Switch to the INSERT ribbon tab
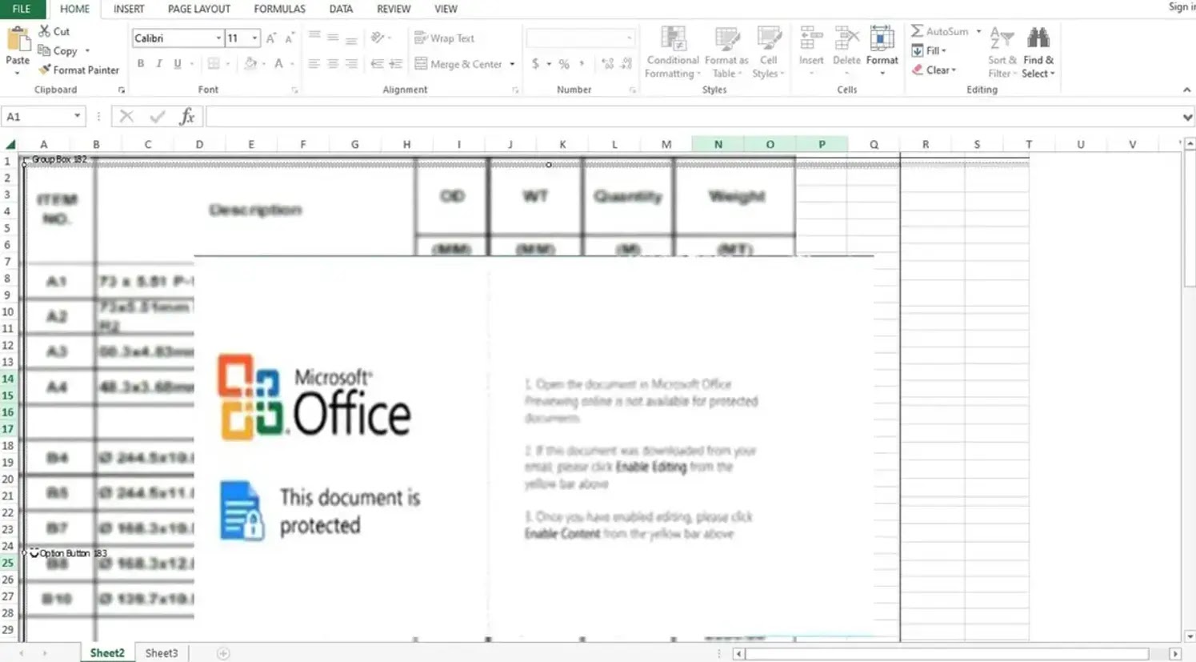This screenshot has height=662, width=1196. pyautogui.click(x=129, y=9)
